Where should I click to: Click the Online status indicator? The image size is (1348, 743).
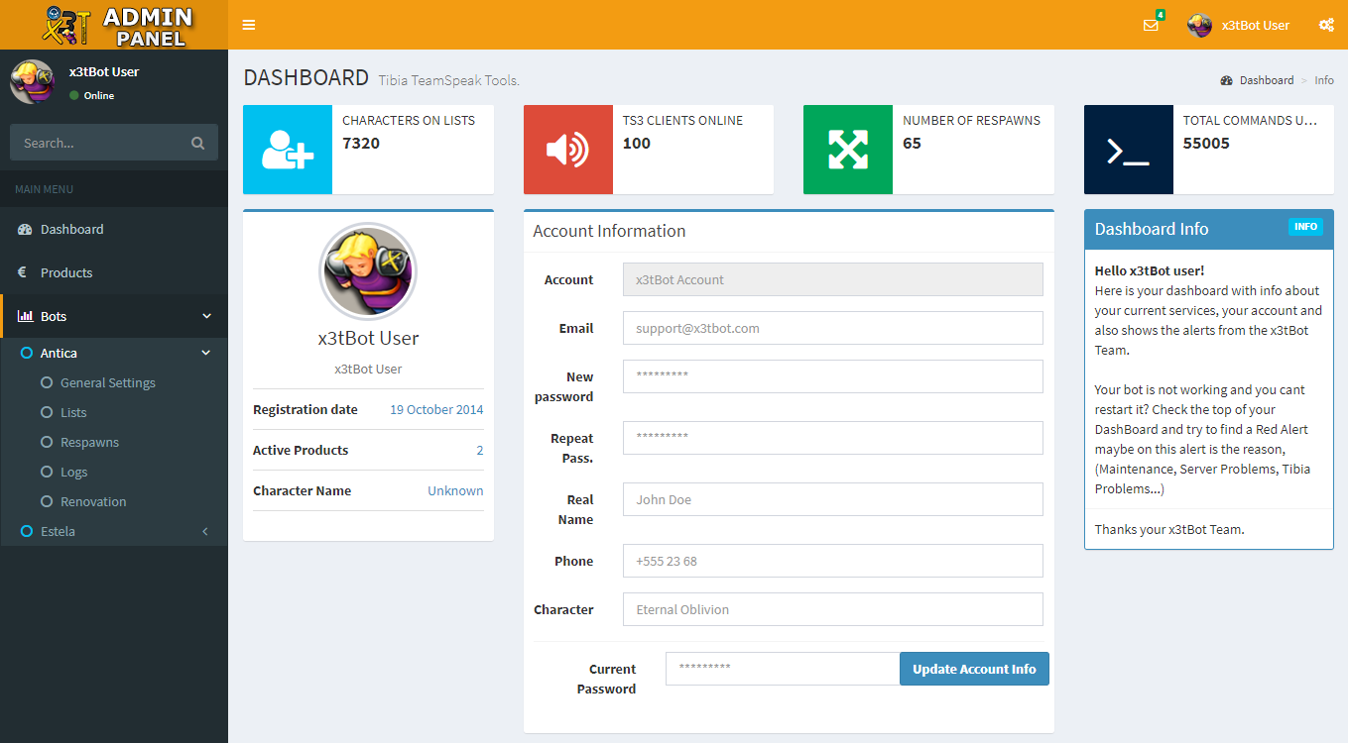point(91,95)
